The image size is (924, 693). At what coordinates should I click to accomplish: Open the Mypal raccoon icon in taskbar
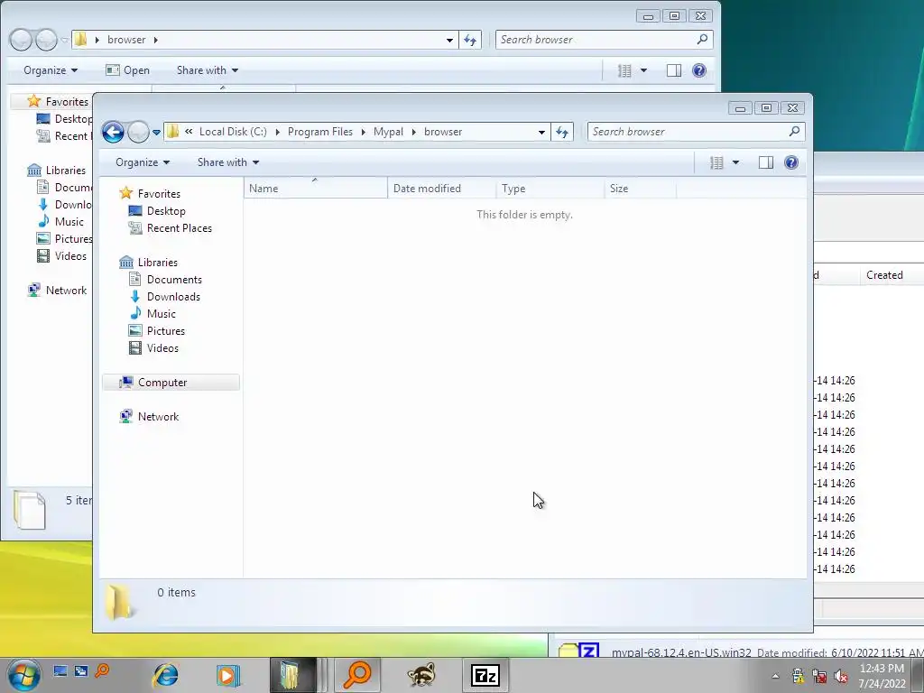(421, 675)
